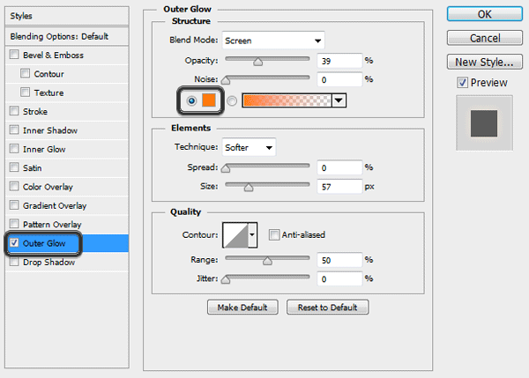This screenshot has width=529, height=378.
Task: Click the Contour curve thumbnail
Action: click(x=235, y=234)
